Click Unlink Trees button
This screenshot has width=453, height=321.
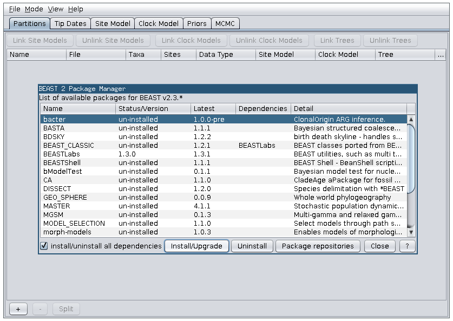[390, 41]
